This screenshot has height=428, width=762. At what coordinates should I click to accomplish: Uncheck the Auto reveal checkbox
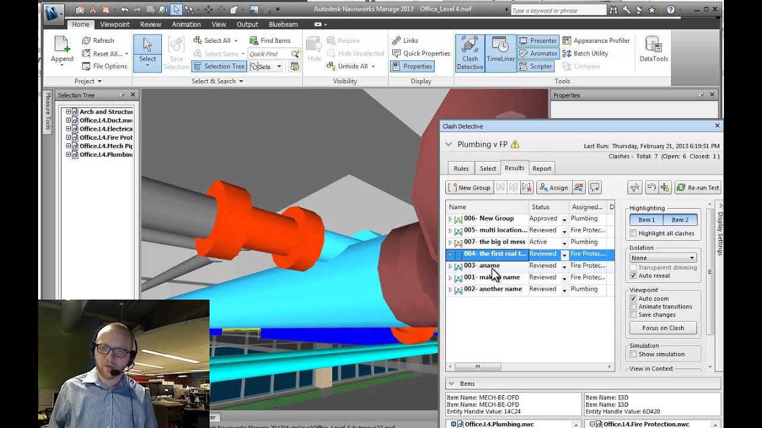633,276
